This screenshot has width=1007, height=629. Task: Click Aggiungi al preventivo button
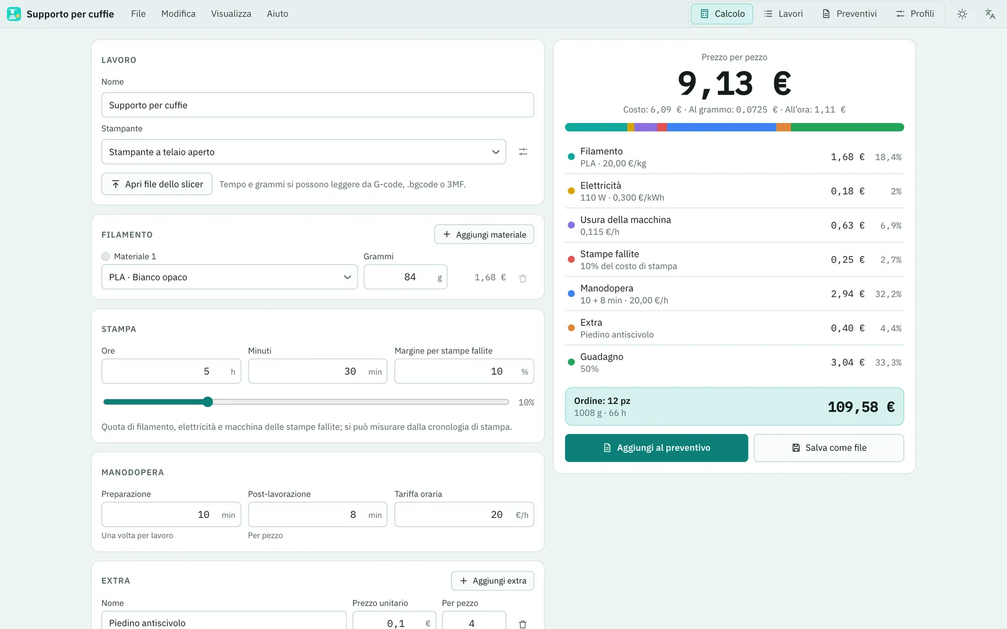tap(656, 448)
